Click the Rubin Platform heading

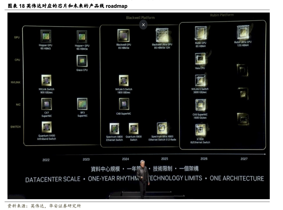[x=222, y=15]
